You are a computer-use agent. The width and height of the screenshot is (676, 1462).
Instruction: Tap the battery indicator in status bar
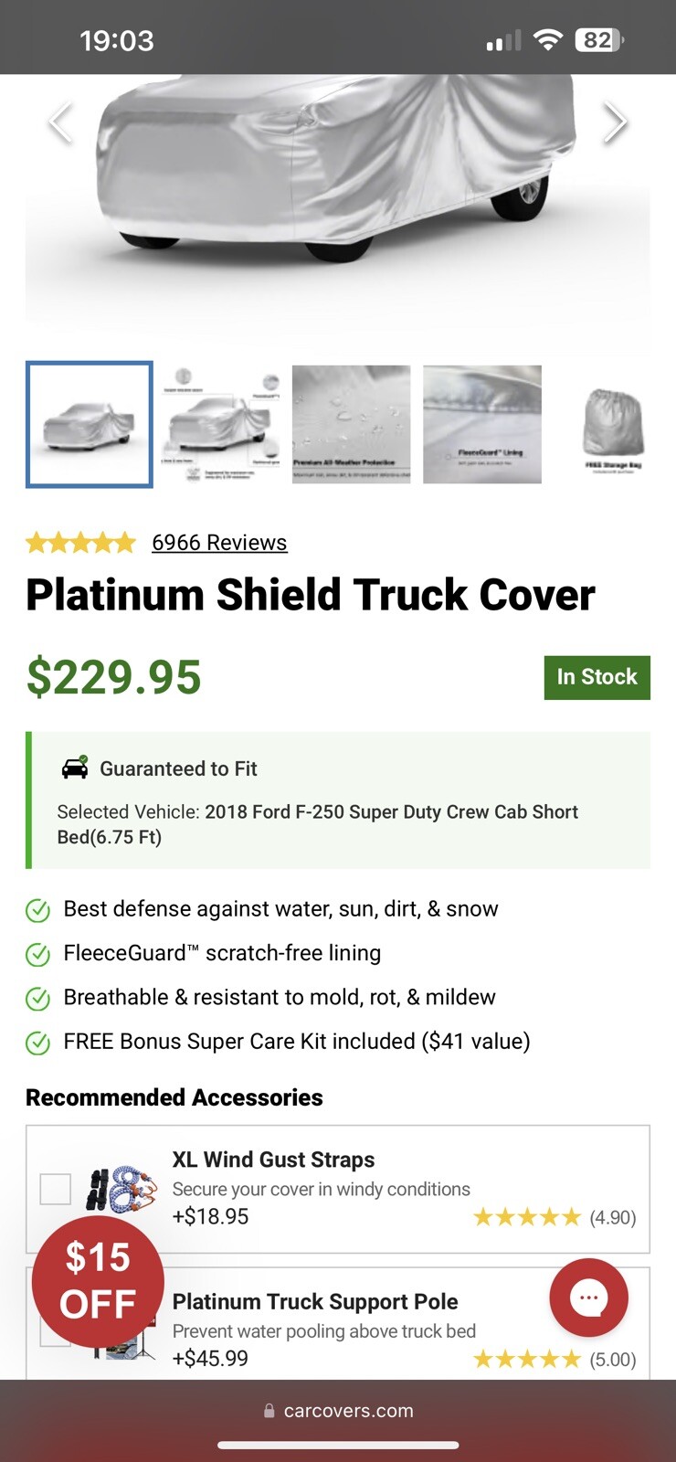598,40
